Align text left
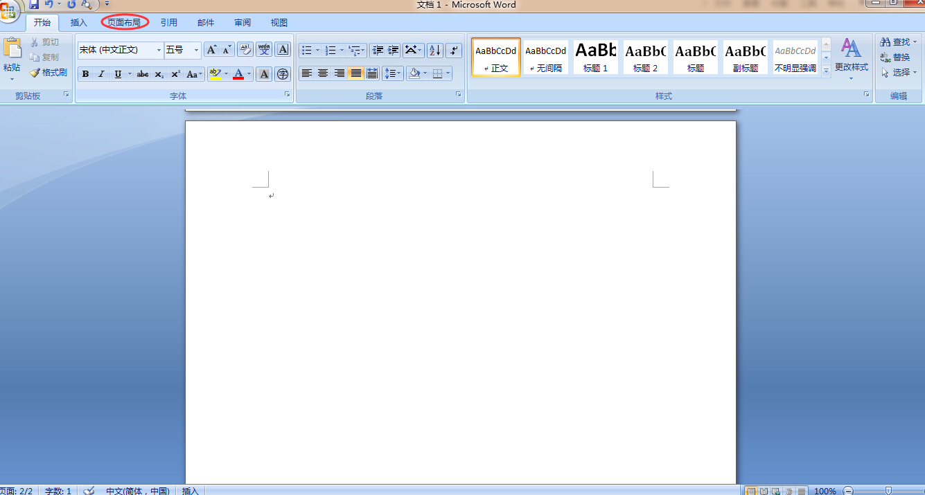The image size is (925, 495). click(307, 73)
